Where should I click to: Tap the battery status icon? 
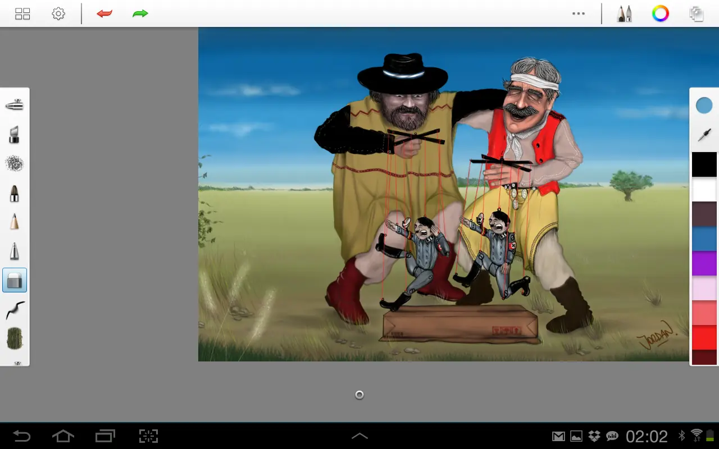click(711, 436)
